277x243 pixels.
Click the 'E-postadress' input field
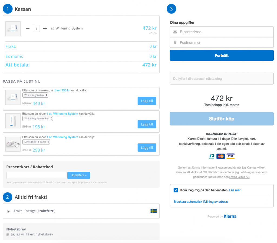tap(225, 32)
